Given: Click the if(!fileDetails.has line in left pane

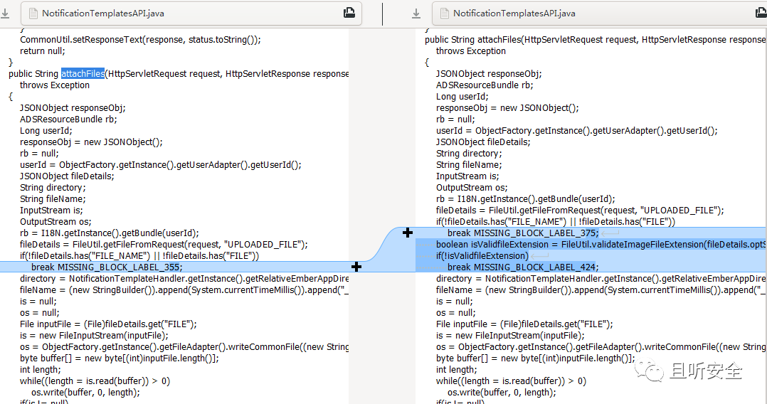Looking at the screenshot, I should coord(139,255).
